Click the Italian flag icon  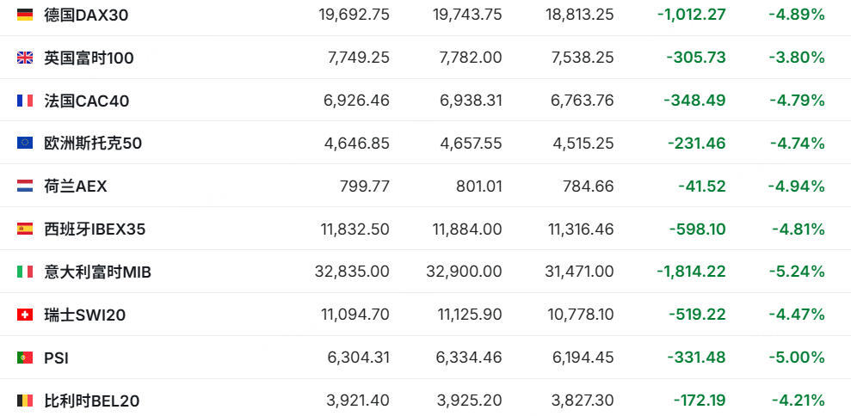[25, 272]
